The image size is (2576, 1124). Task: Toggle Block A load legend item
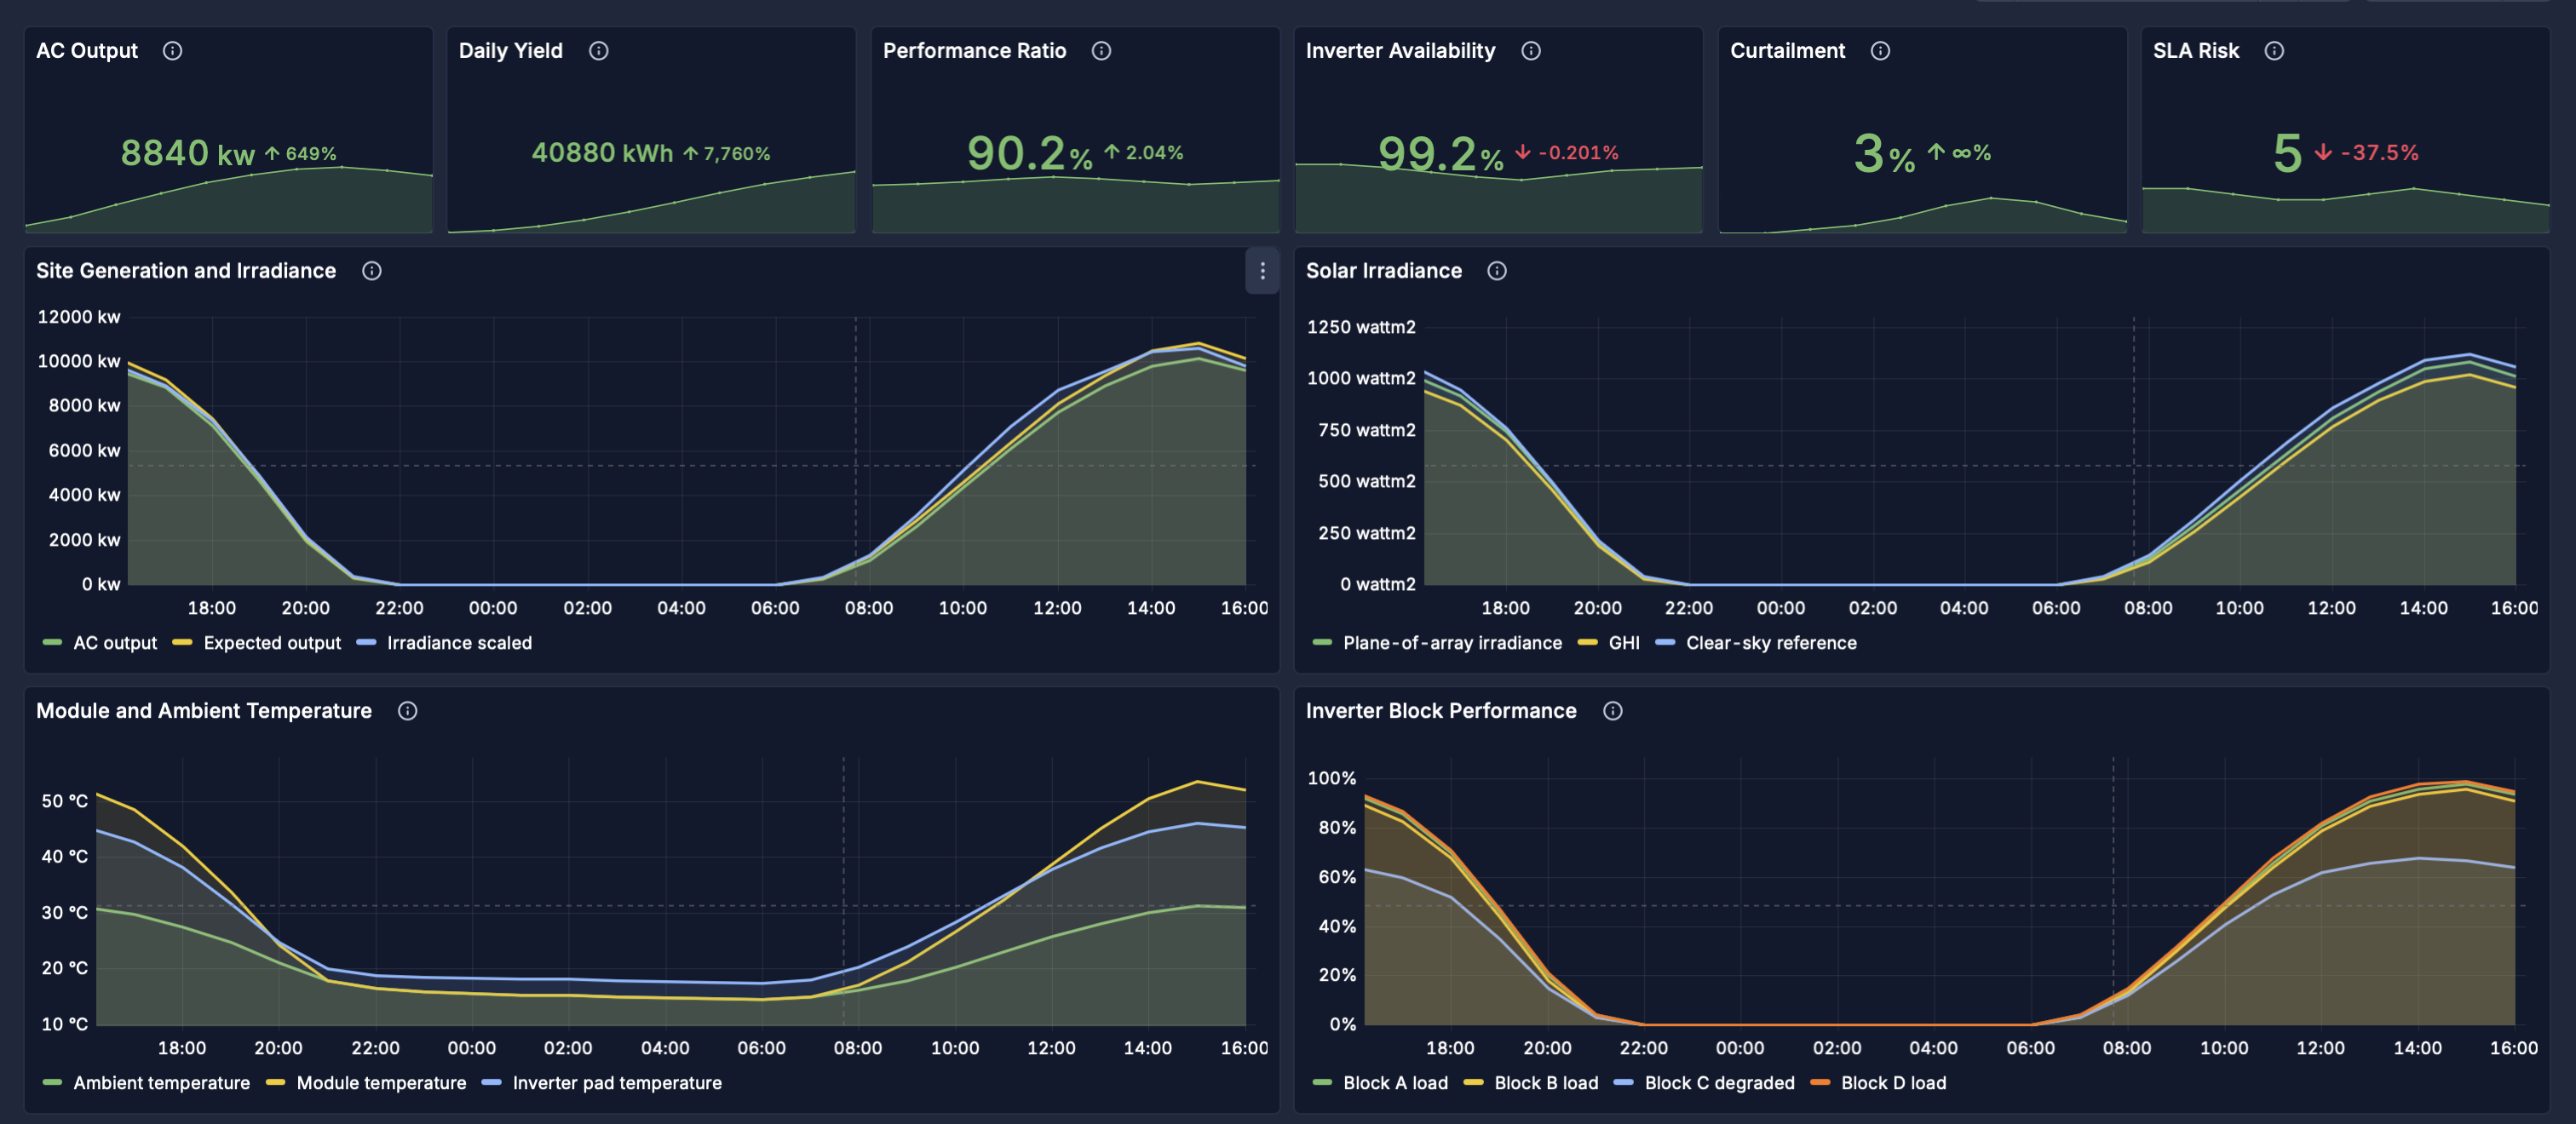coord(1380,1083)
